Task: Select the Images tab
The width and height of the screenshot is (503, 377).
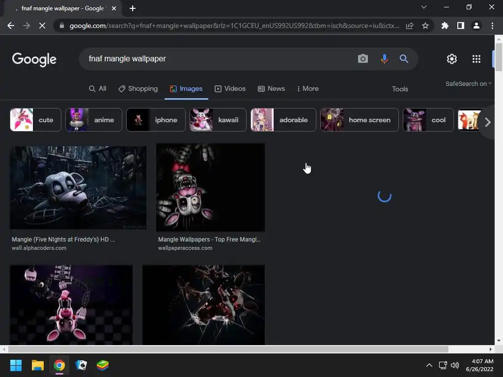Action: [186, 89]
